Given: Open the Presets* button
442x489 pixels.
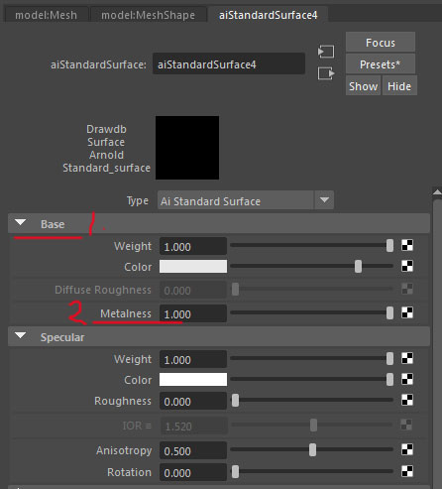Looking at the screenshot, I should [x=381, y=64].
